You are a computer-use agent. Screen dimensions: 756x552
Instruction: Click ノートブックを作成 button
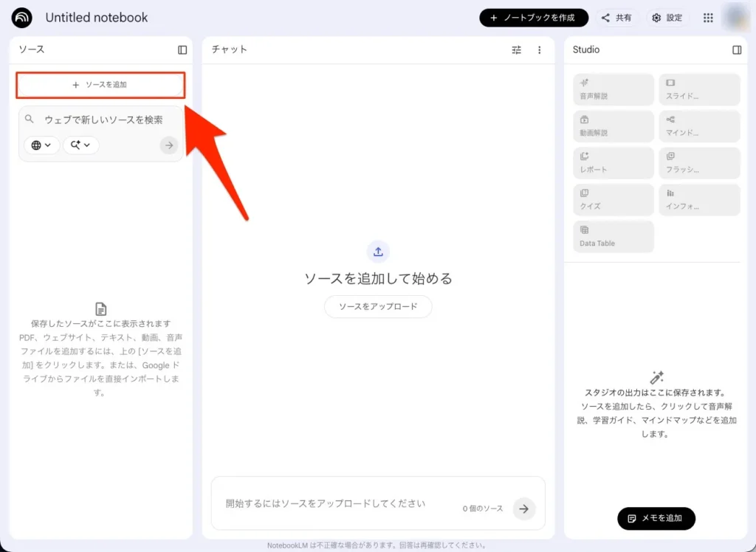pyautogui.click(x=533, y=18)
